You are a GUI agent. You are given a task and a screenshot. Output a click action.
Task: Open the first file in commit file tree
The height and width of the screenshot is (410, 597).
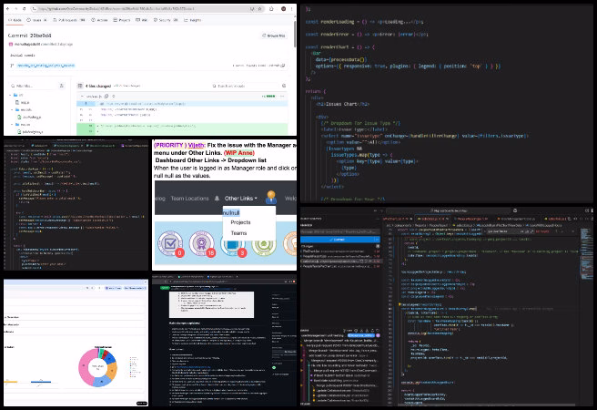[23, 102]
